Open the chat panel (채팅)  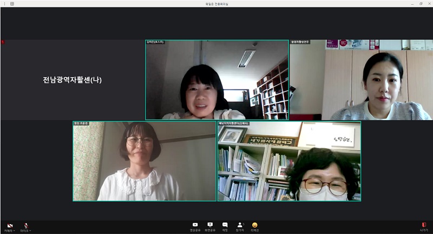pos(225,226)
